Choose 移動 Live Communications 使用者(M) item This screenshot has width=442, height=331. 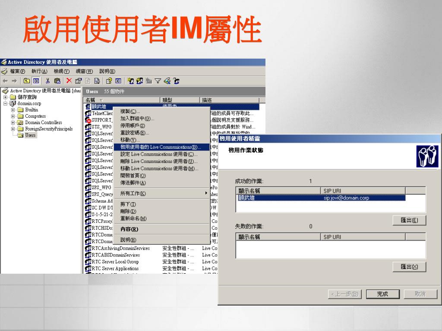click(161, 169)
